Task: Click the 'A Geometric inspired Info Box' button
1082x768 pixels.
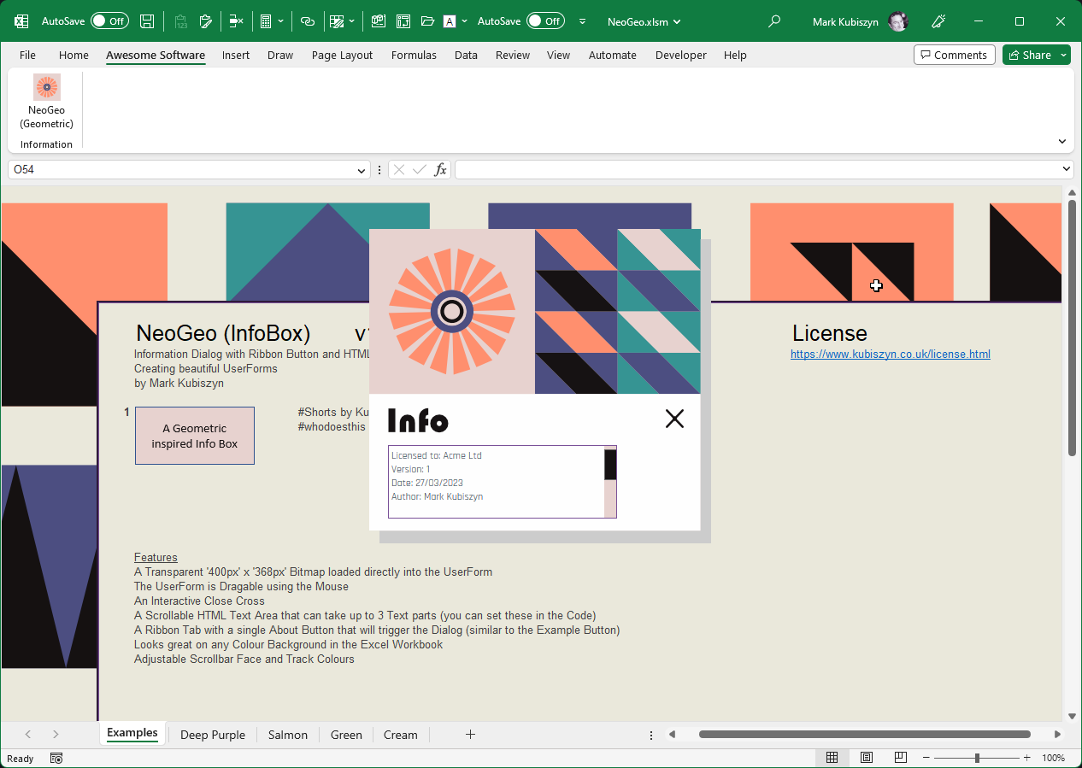Action: tap(195, 436)
